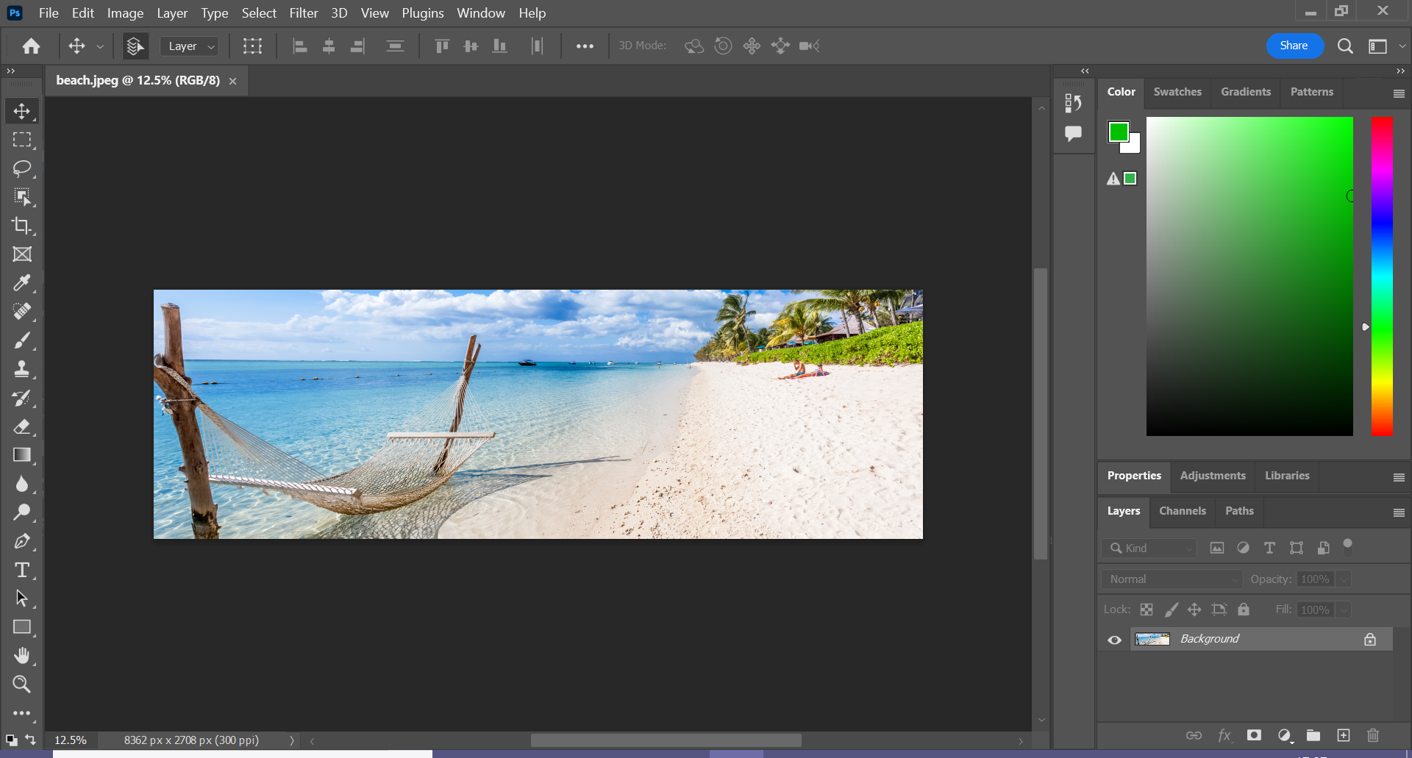Select the Hand tool
The height and width of the screenshot is (758, 1412).
[x=22, y=656]
